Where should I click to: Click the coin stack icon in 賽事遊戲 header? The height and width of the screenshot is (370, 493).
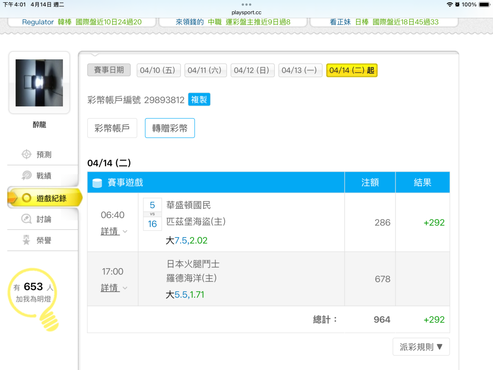click(x=97, y=183)
